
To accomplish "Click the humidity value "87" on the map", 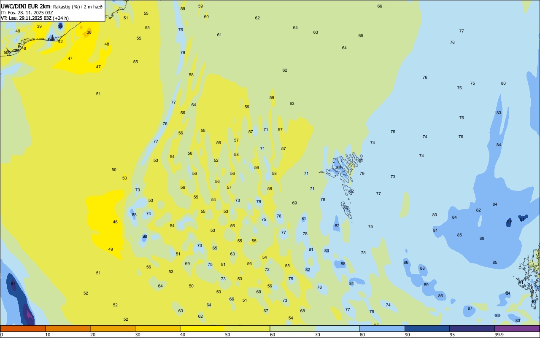I will [x=470, y=308].
